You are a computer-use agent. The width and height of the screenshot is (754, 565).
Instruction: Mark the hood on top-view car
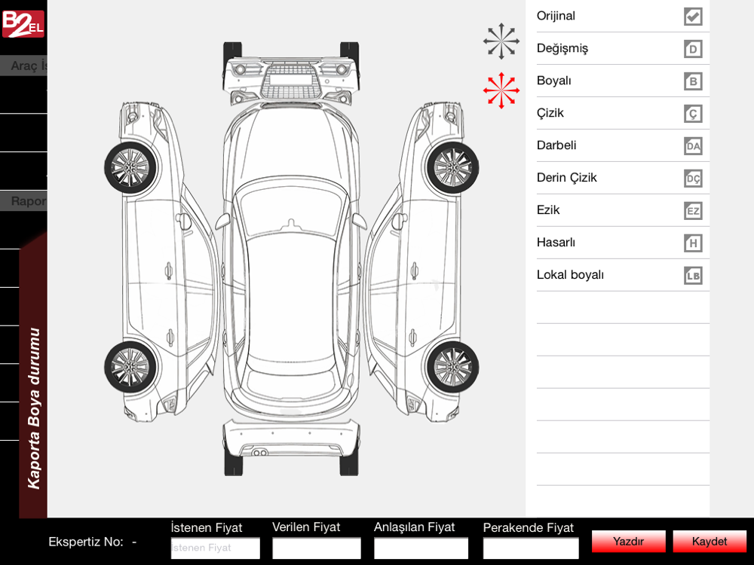[292, 144]
